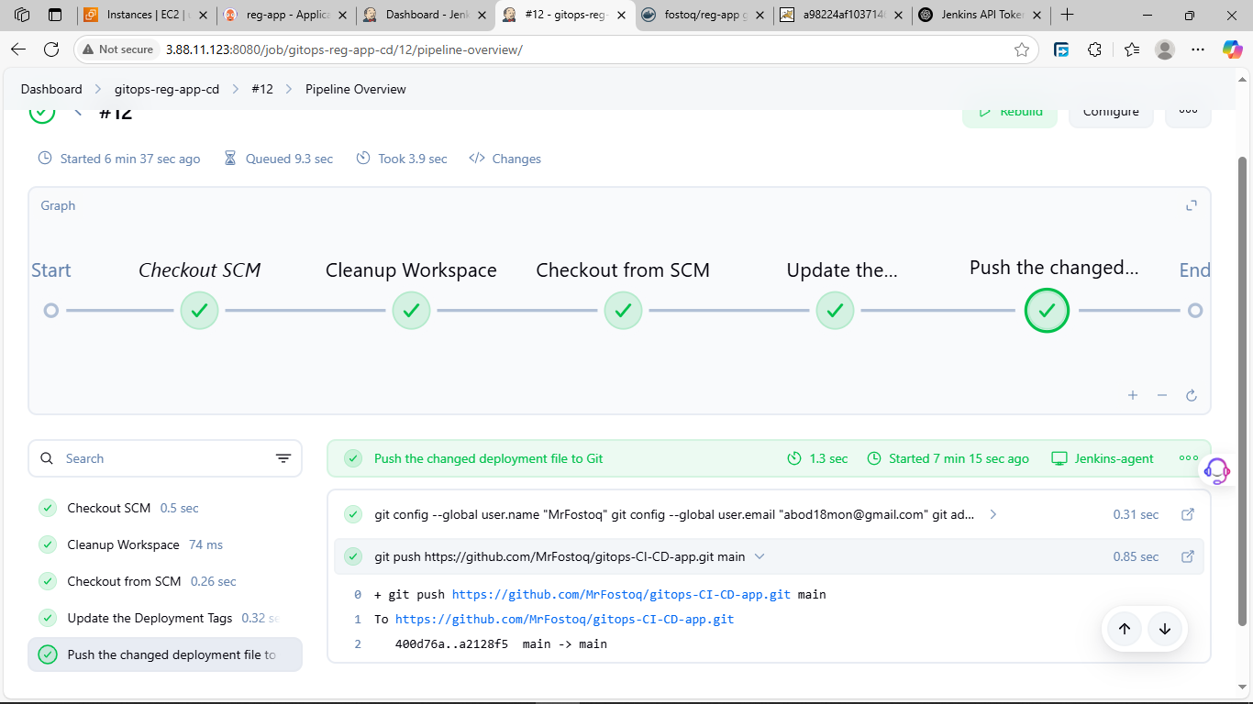
Task: Click the scroll-up arrow button in console
Action: click(x=1125, y=629)
